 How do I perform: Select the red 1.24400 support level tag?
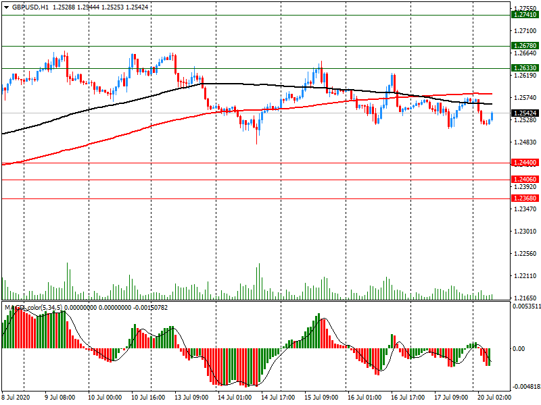[525, 163]
